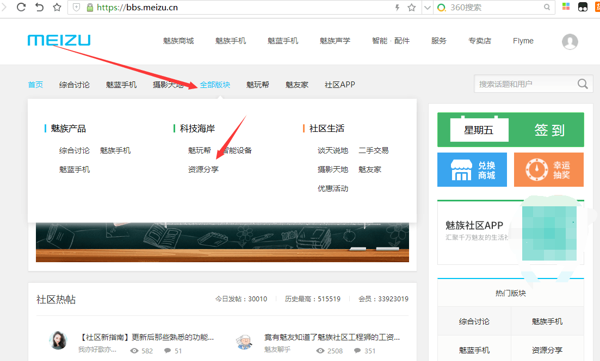
Task: Click the forum search magnifier icon
Action: pos(583,84)
